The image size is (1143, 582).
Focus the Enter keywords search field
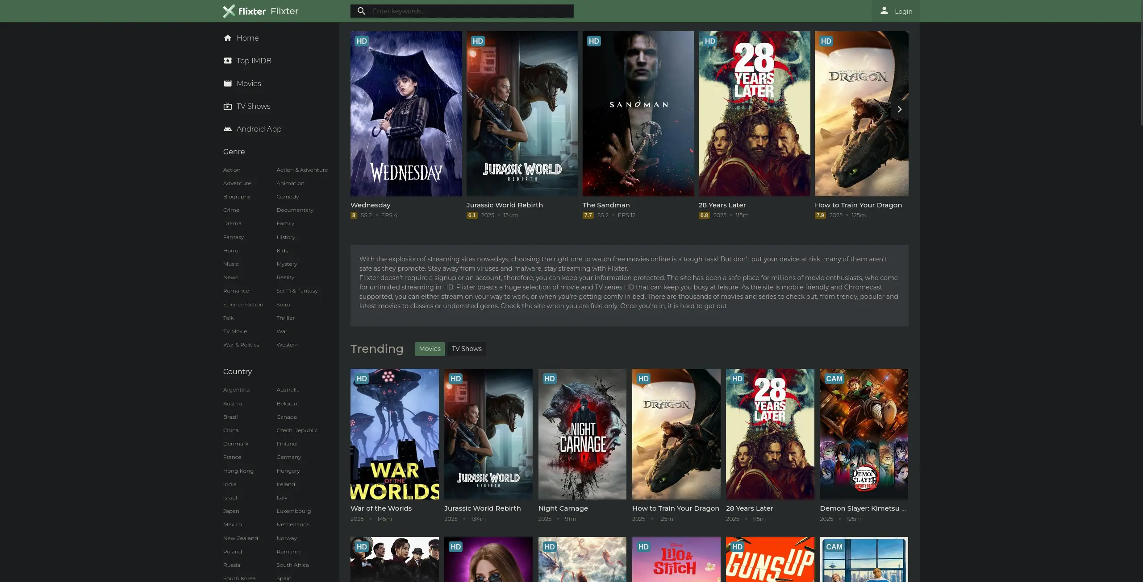pyautogui.click(x=462, y=11)
